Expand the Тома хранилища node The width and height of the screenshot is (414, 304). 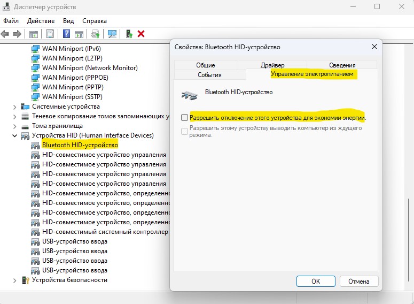point(14,126)
